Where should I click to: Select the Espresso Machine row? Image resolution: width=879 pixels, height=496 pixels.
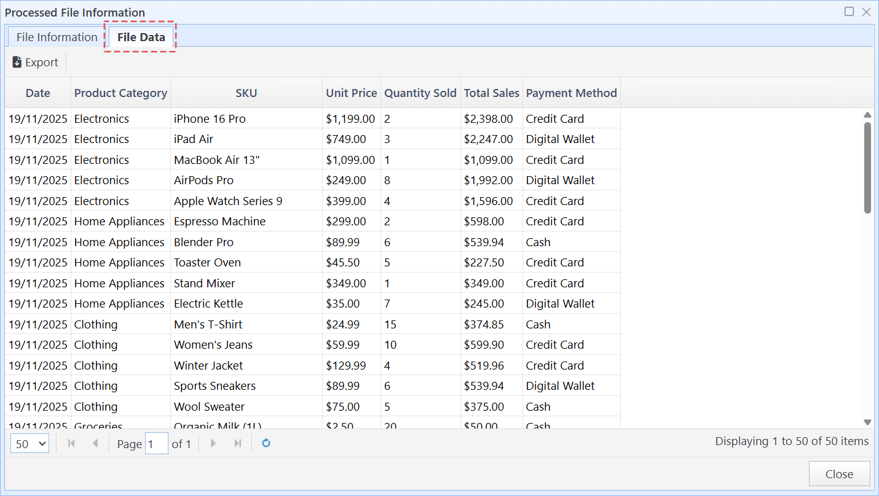tap(246, 221)
